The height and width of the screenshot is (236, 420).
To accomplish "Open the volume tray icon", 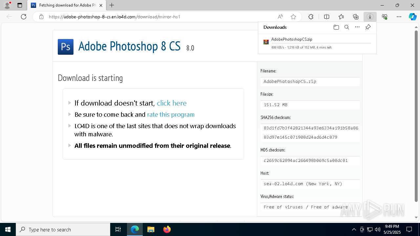I will point(378,229).
